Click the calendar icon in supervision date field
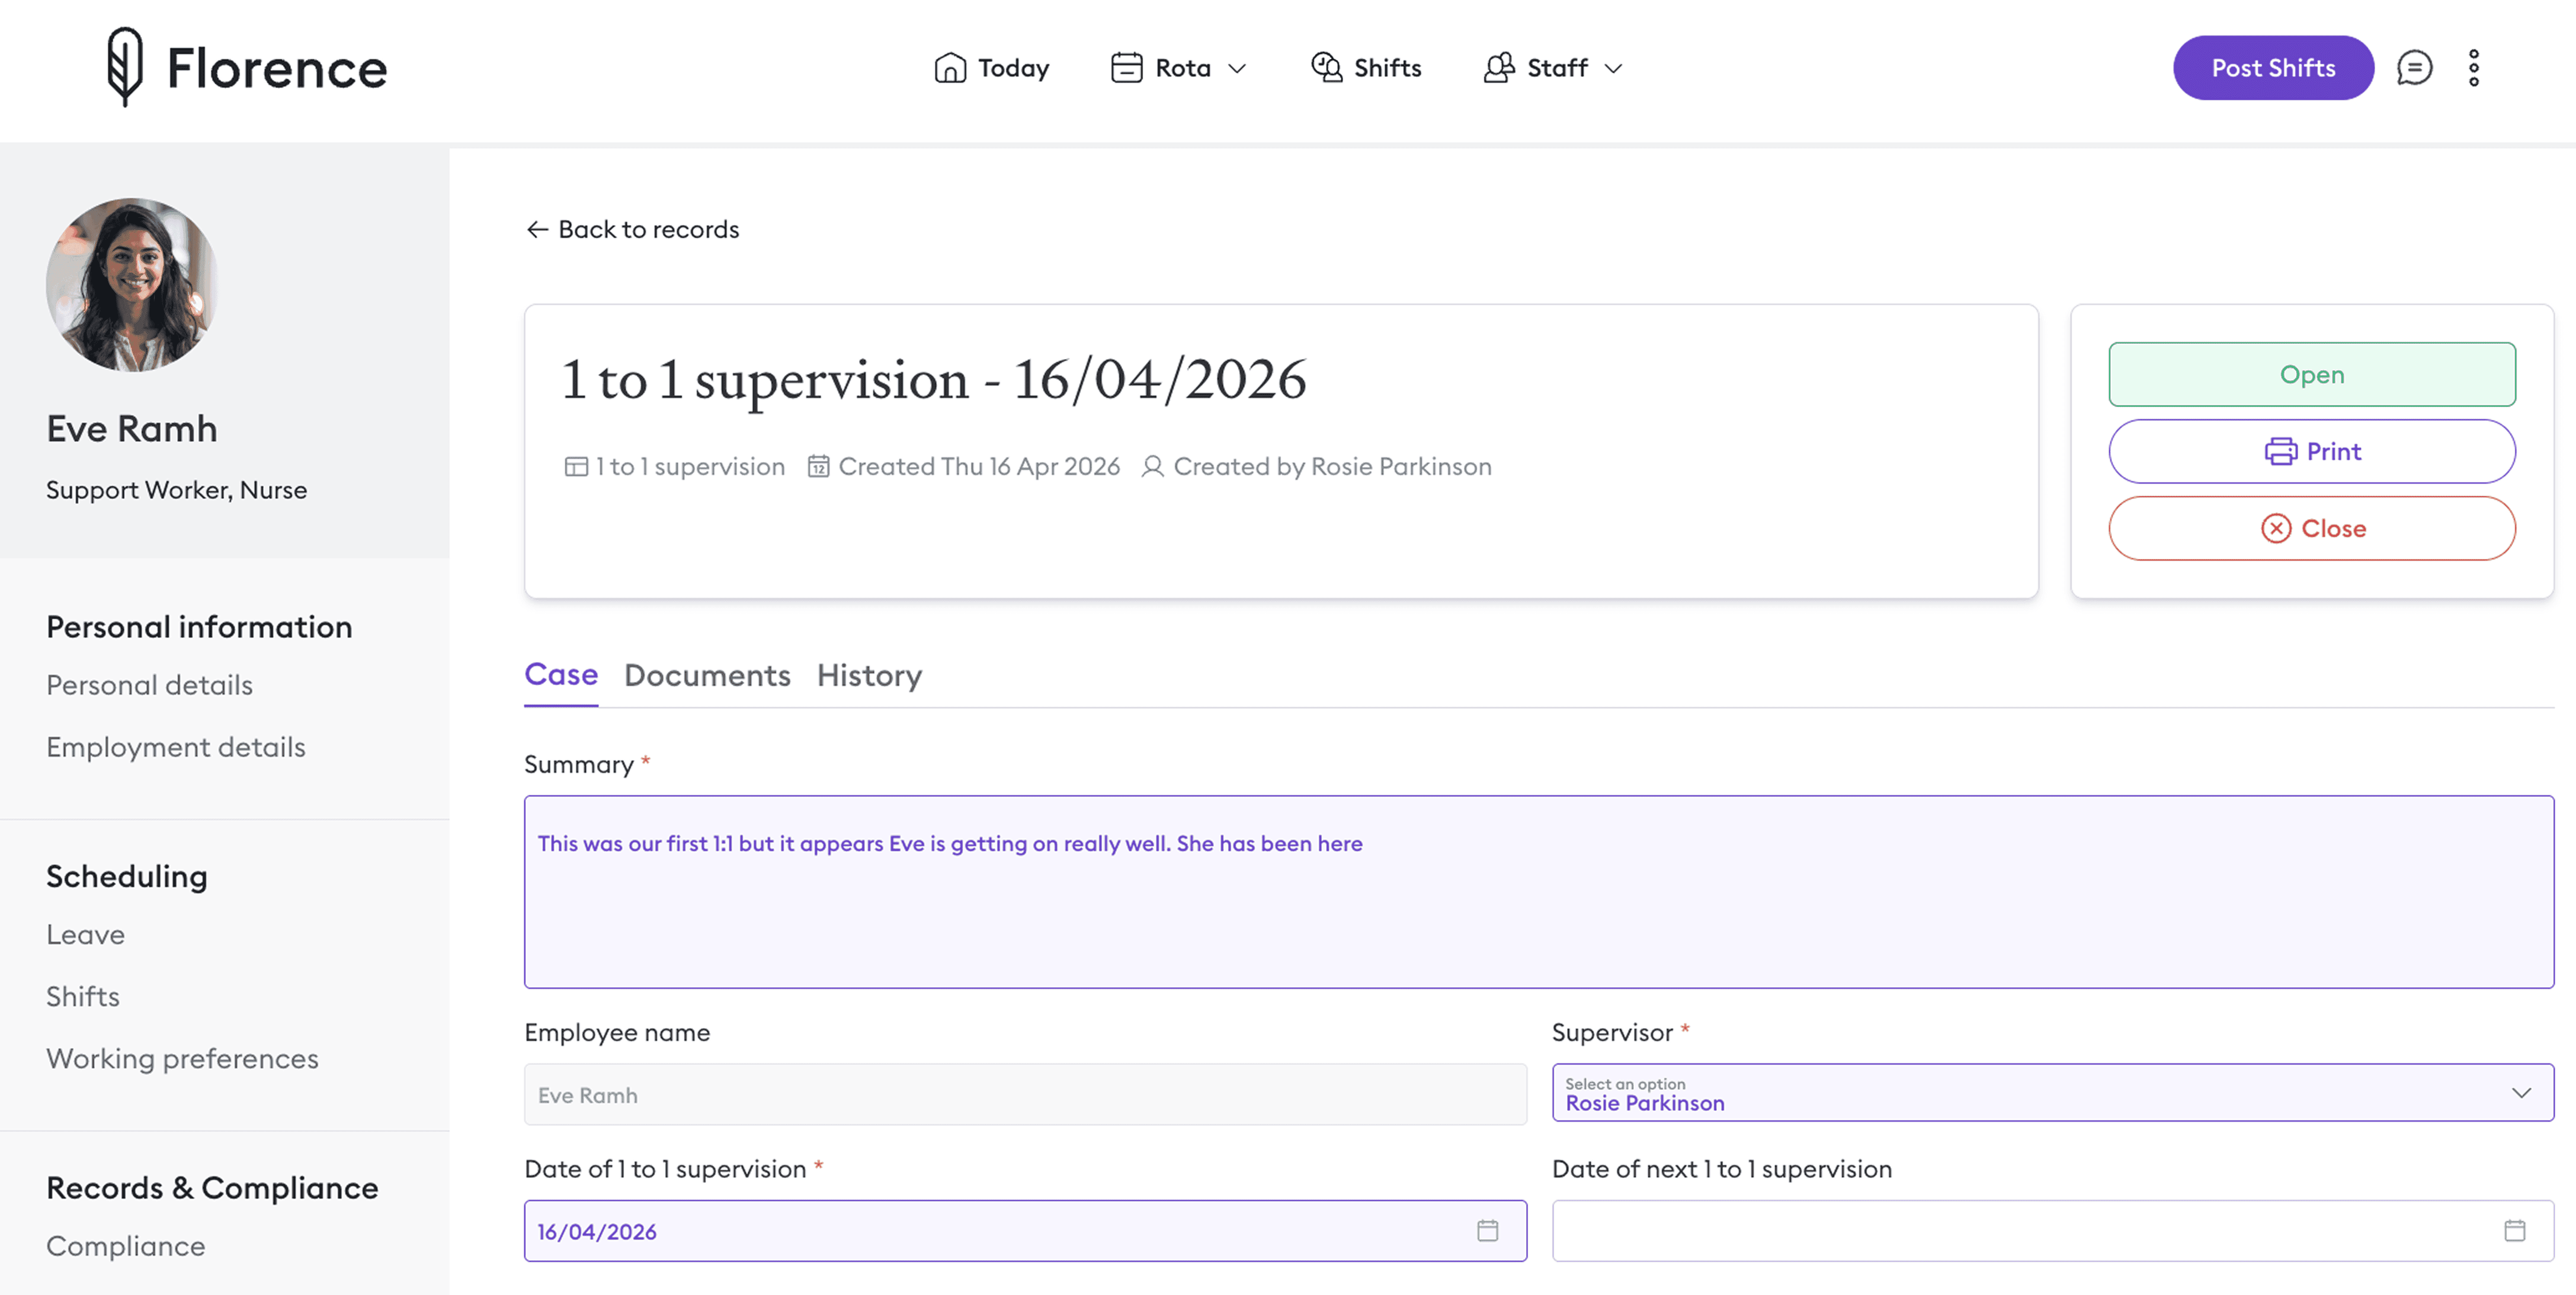This screenshot has height=1295, width=2576. (1487, 1230)
